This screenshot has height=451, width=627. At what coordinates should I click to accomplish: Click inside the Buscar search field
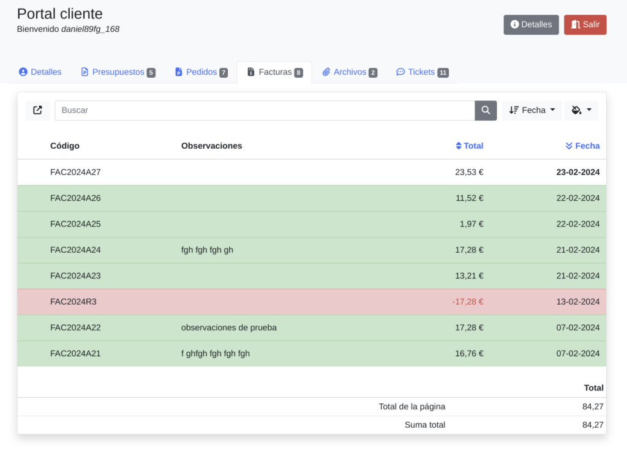[265, 110]
